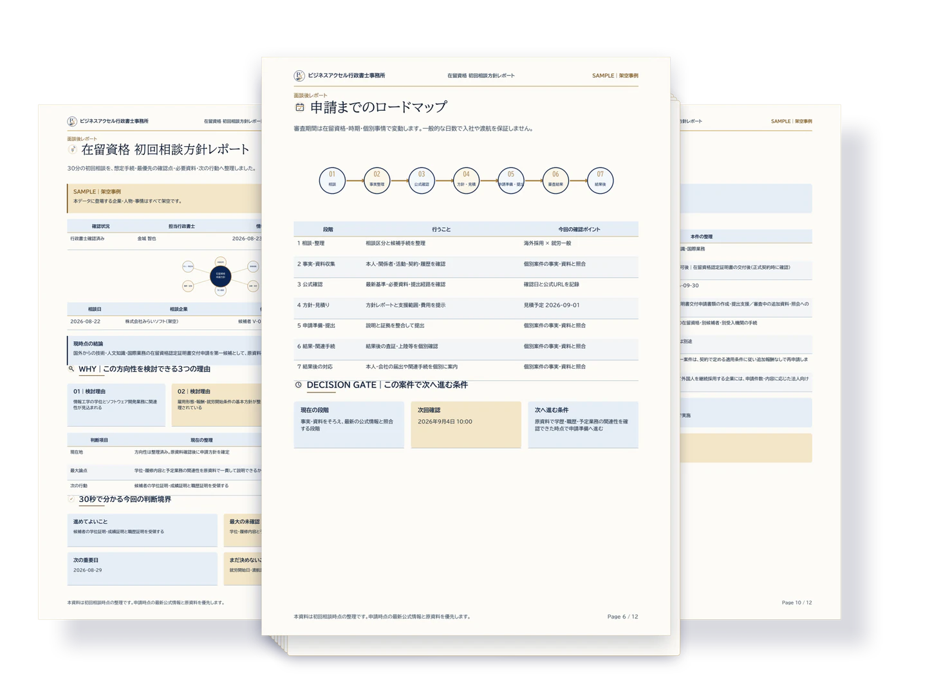Click the round icon beside the left page title
Screen dimensions: 932x699
pyautogui.click(x=72, y=149)
